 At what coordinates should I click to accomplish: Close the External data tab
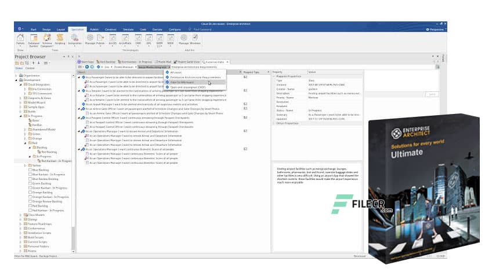point(227,62)
